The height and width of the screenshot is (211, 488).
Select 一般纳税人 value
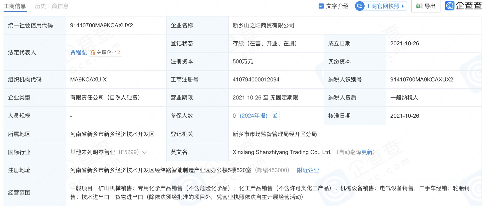pos(404,97)
